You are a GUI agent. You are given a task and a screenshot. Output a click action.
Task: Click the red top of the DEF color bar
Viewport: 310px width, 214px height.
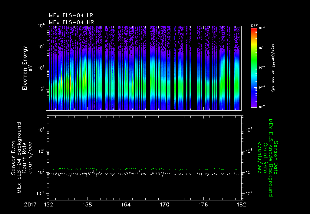tap(254, 30)
